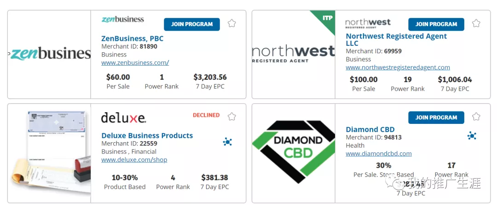Join the Diamond CBD program

coord(436,117)
